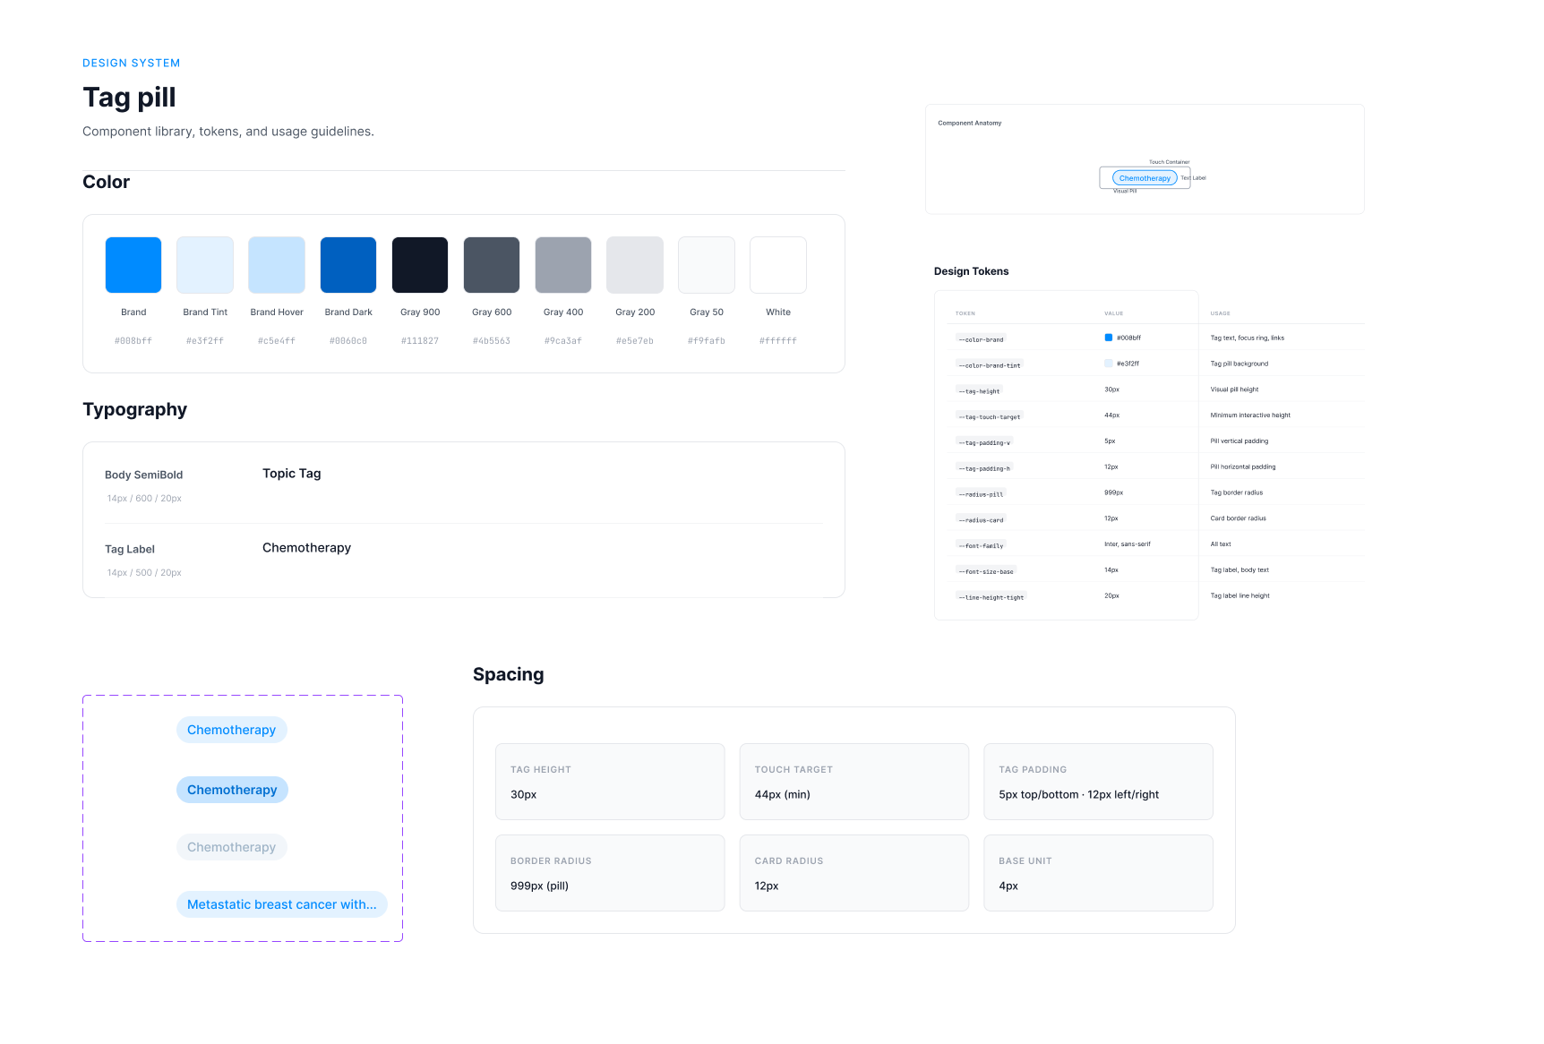Click the '--color-brand' token cell
The width and height of the screenshot is (1544, 1044).
[x=982, y=339]
